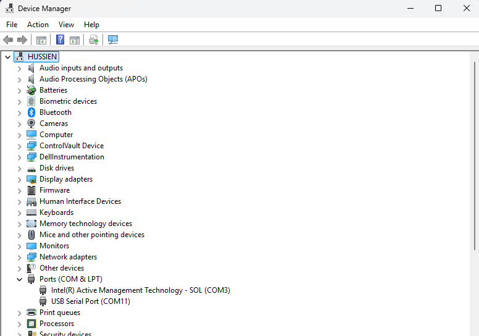Click Show/Hide Action Pane toolbar icon

pyautogui.click(x=75, y=40)
